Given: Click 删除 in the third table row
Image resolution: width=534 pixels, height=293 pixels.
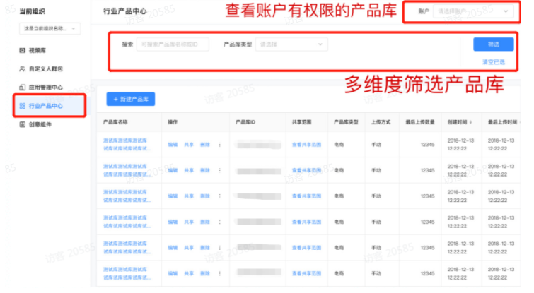Looking at the screenshot, I should pos(204,196).
